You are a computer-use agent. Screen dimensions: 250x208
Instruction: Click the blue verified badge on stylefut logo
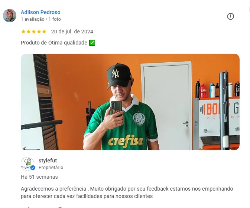(x=33, y=168)
